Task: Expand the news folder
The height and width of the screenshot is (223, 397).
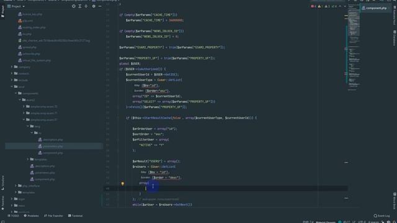Action: 12,205
